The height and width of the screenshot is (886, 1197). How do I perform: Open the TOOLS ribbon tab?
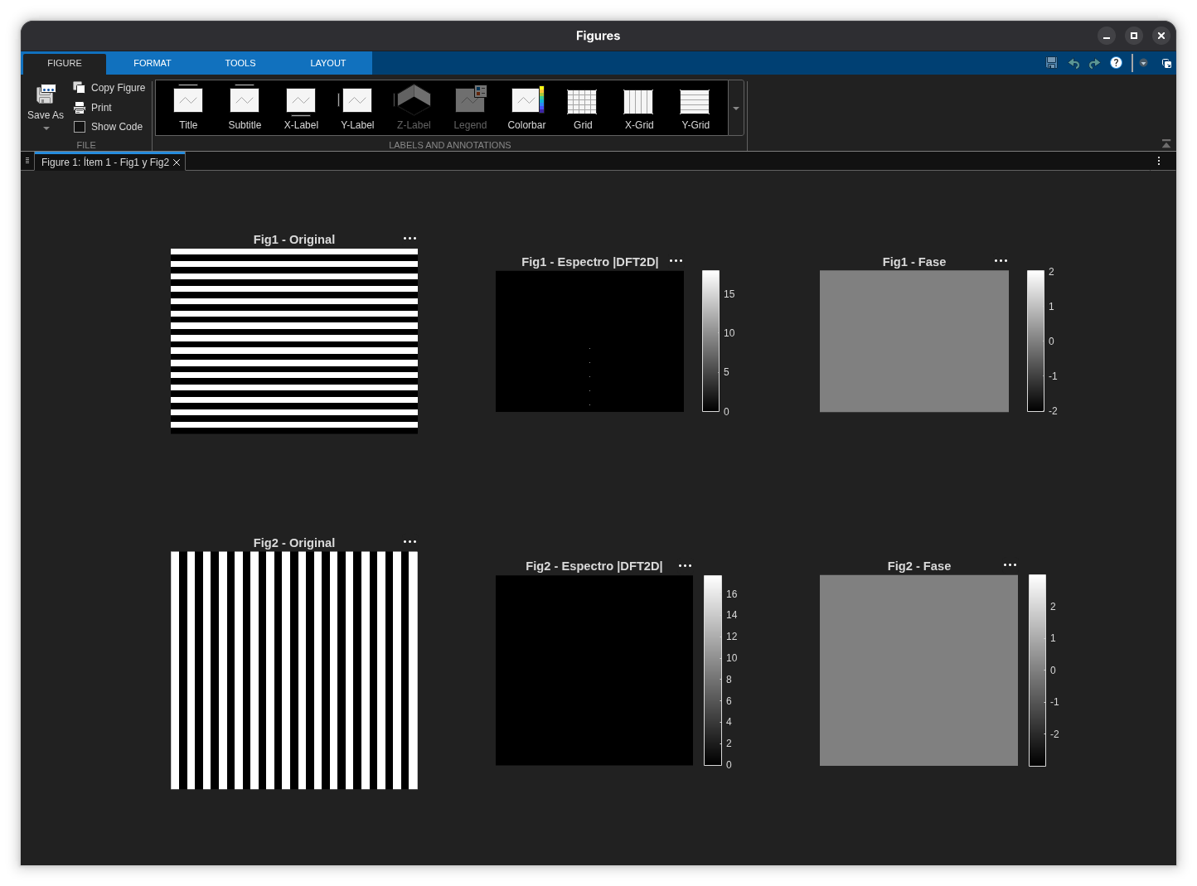(240, 63)
